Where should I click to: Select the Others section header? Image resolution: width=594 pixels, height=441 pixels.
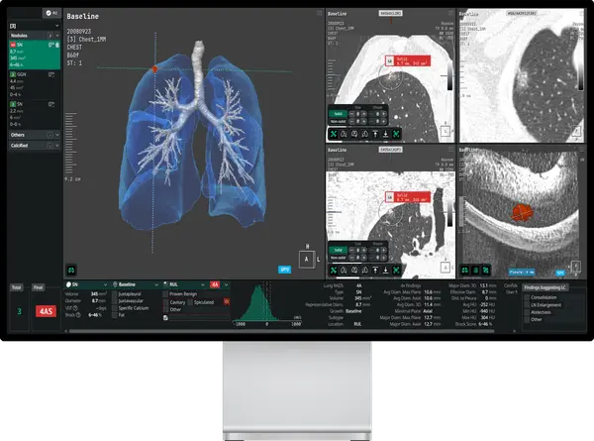[34, 135]
